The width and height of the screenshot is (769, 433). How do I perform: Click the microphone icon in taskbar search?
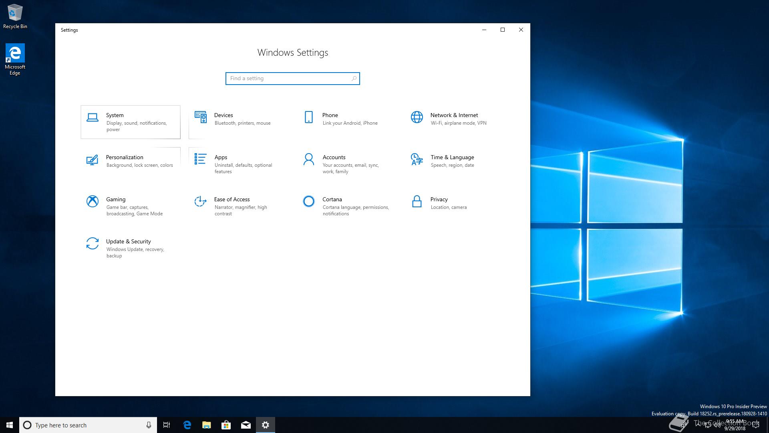149,425
